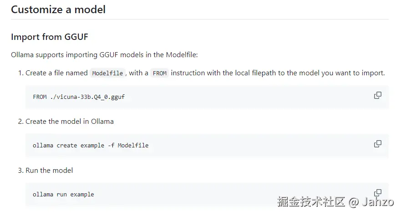Click the "Create a file named" step text

click(56, 73)
